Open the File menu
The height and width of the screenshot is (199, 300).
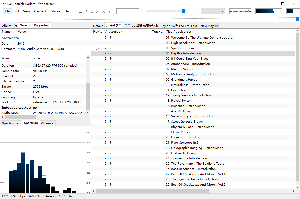[x=7, y=11]
